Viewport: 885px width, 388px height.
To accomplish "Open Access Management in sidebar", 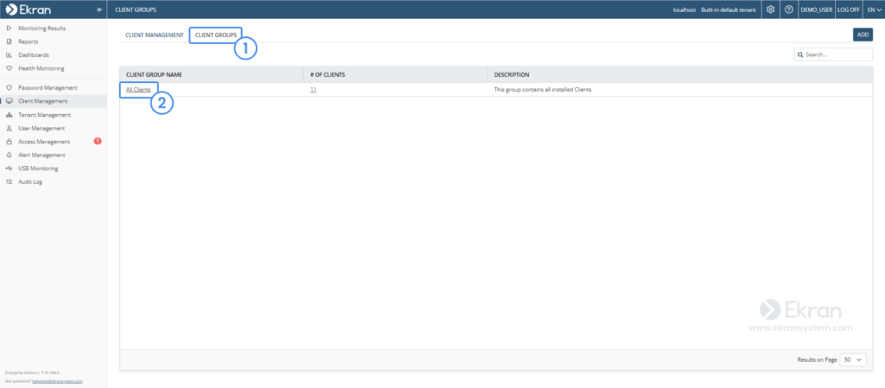I will pos(43,142).
